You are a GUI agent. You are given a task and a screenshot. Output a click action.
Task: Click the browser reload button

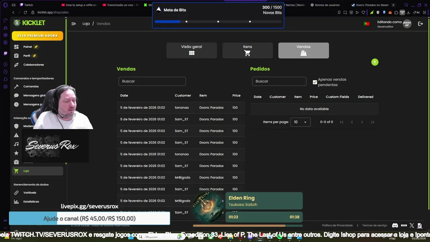coord(26,12)
